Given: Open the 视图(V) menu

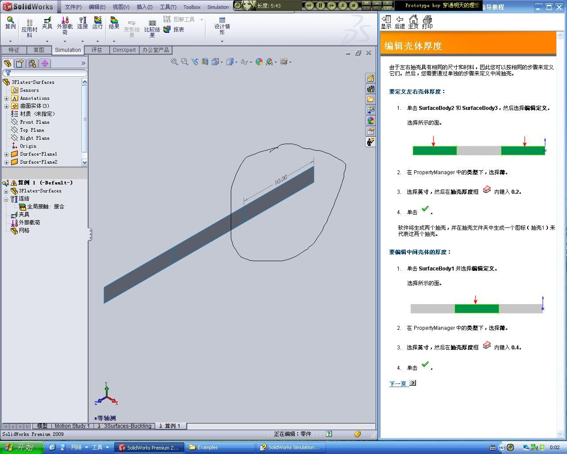Looking at the screenshot, I should 121,7.
